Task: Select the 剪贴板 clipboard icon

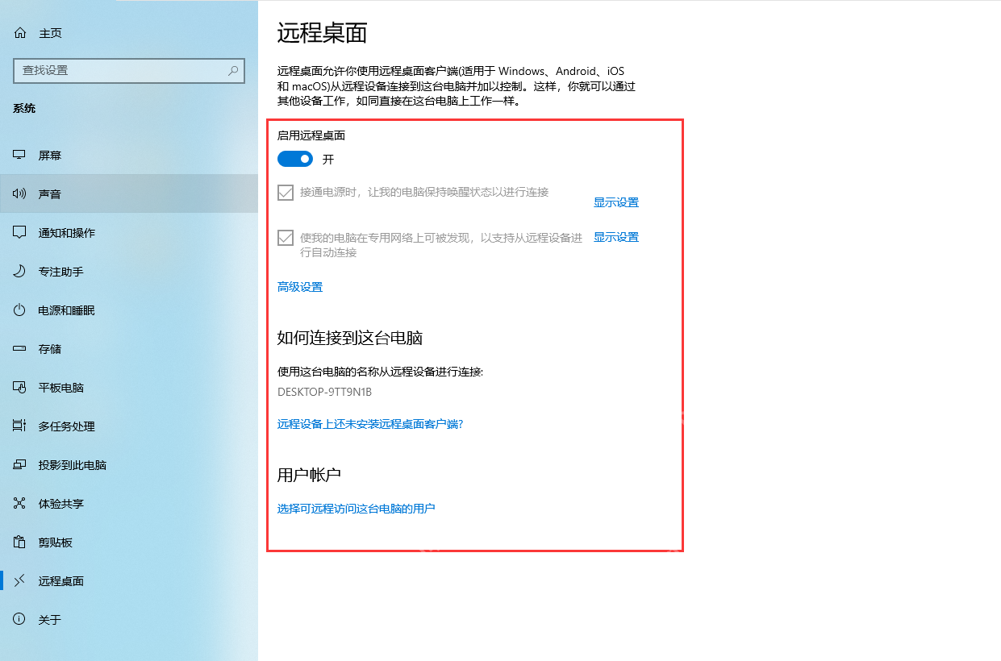Action: click(20, 543)
